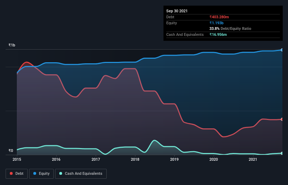Click the Equity label in tooltip
288x185 pixels.
(172, 23)
